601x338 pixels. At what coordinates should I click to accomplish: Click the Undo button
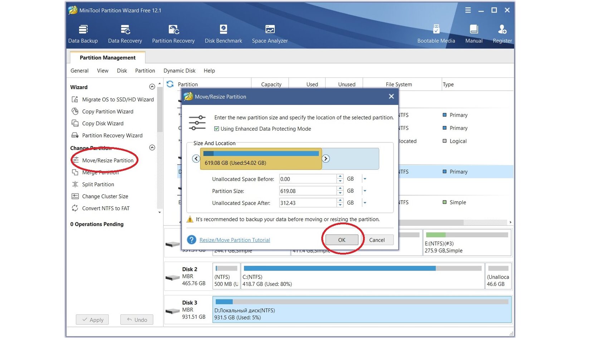coord(137,320)
